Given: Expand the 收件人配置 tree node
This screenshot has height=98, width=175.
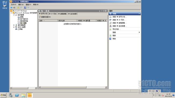Looking at the screenshot, I should click(x=14, y=27).
